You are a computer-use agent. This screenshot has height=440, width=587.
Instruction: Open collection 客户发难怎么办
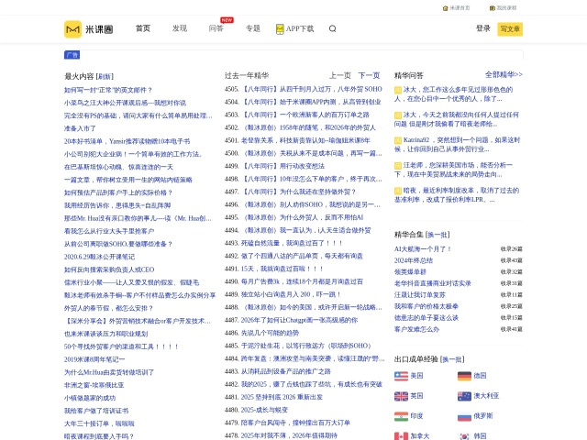416,330
